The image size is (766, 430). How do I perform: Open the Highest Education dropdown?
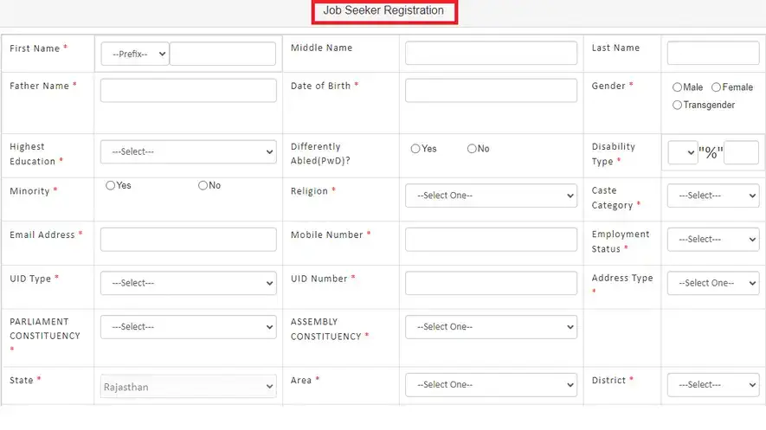click(x=189, y=151)
